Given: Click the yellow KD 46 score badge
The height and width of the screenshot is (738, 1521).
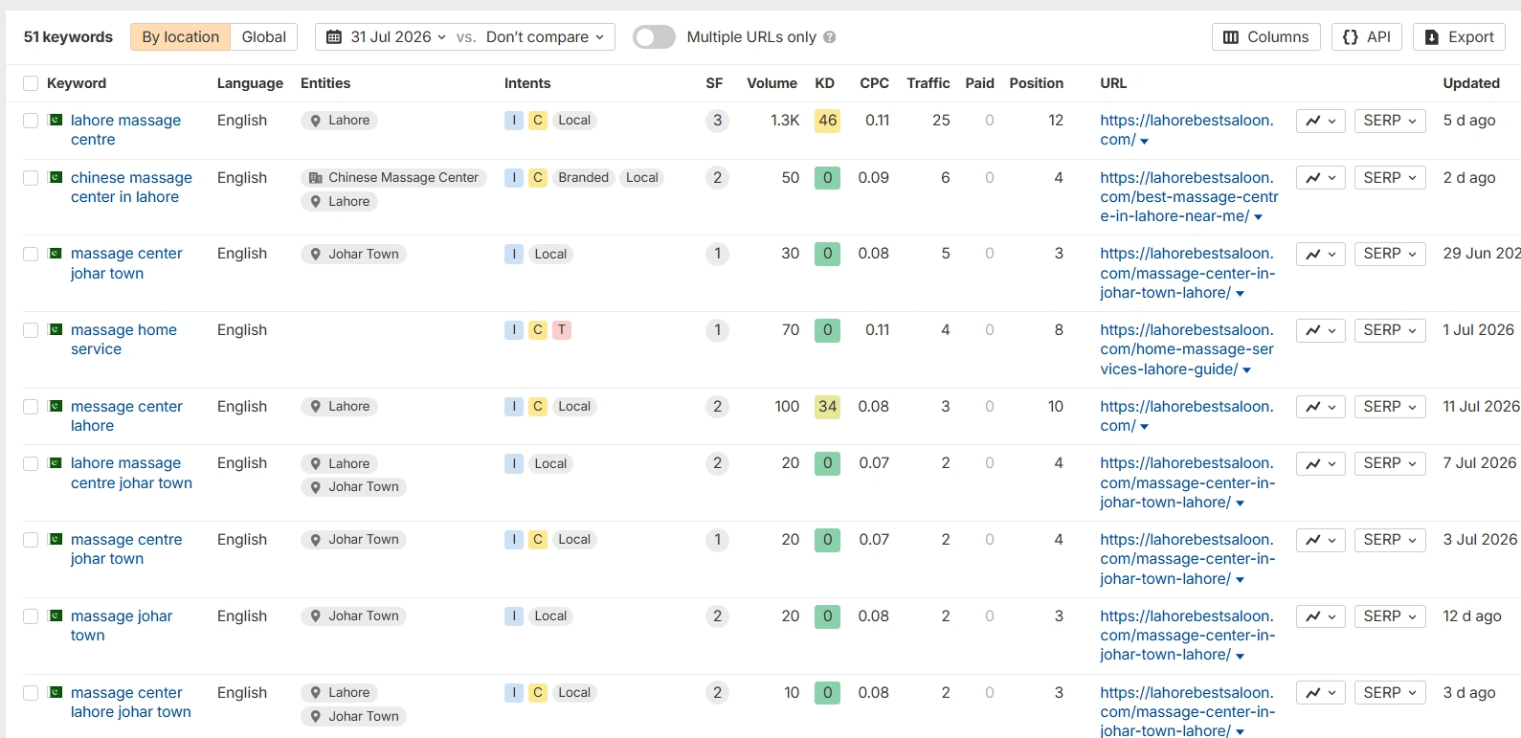Looking at the screenshot, I should pyautogui.click(x=827, y=121).
